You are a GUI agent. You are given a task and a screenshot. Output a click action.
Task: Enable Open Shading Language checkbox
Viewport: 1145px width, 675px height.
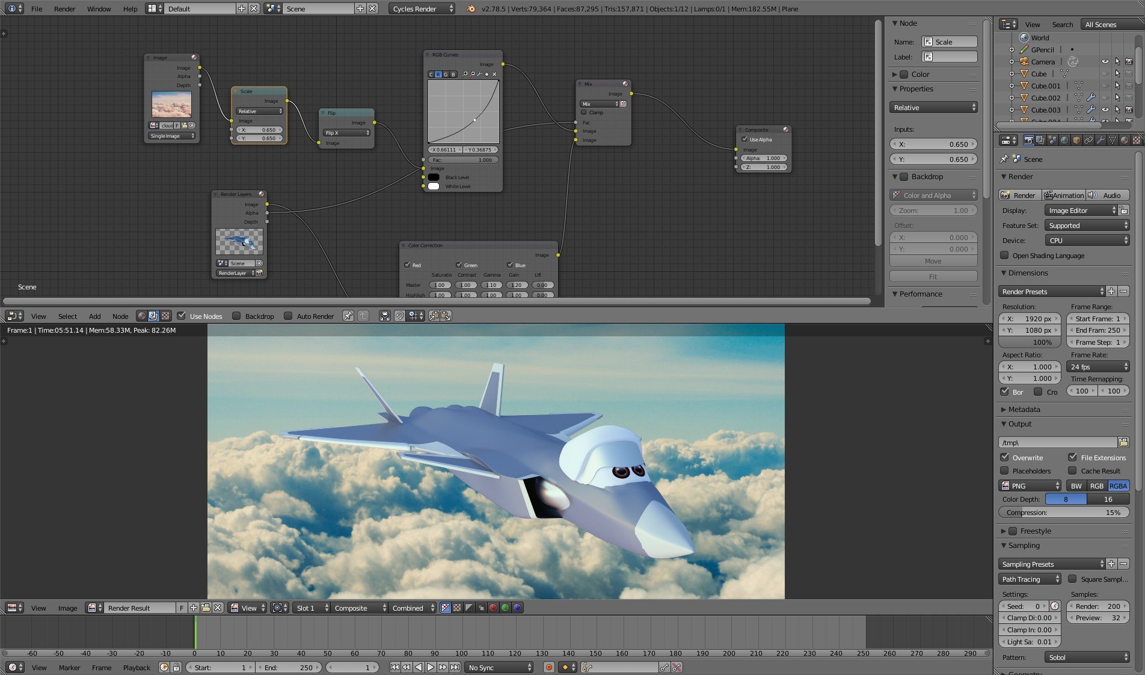1004,255
